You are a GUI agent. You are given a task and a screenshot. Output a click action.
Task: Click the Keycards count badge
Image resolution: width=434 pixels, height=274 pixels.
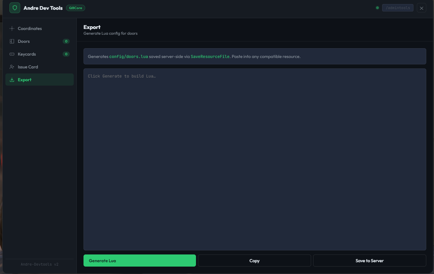(66, 54)
